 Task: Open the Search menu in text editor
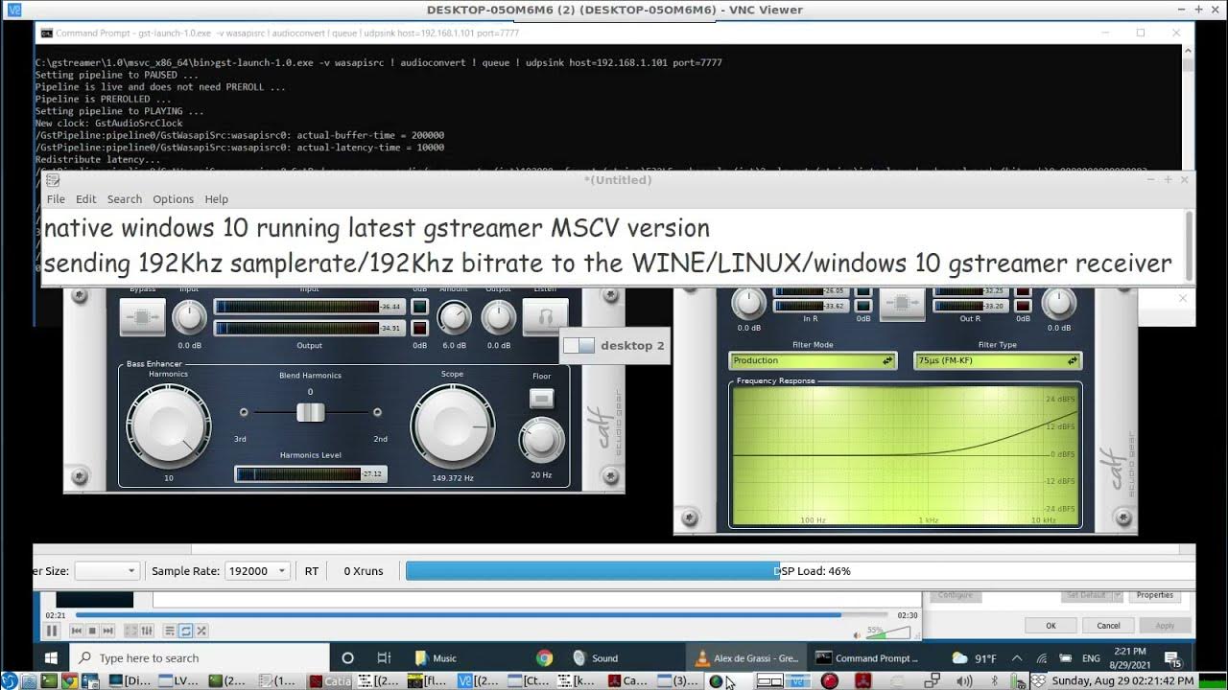[125, 199]
